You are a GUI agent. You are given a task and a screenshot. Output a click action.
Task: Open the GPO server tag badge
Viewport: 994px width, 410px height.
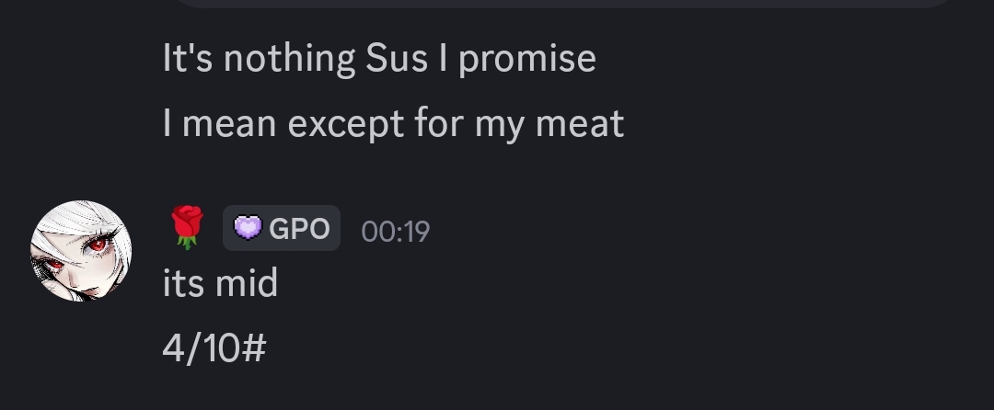[x=282, y=228]
